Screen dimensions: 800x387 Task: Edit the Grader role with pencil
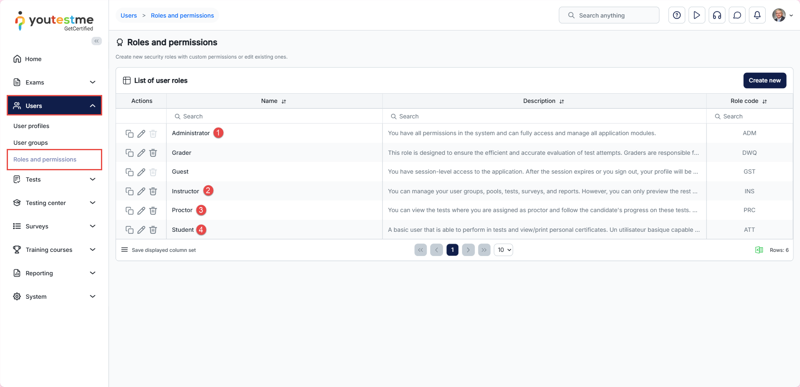[141, 153]
